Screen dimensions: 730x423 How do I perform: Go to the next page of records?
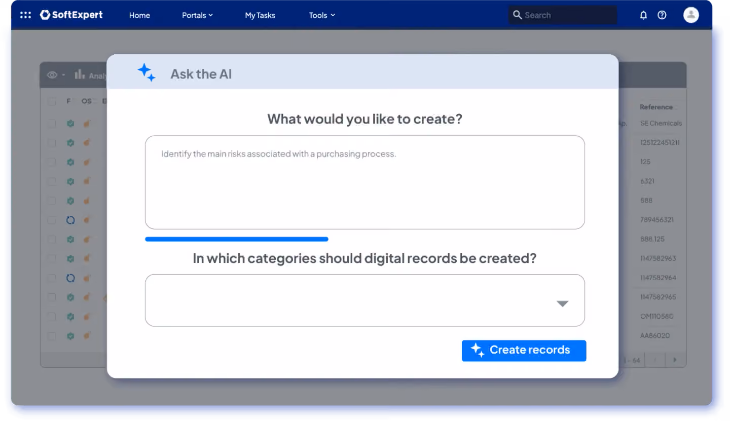coord(675,360)
